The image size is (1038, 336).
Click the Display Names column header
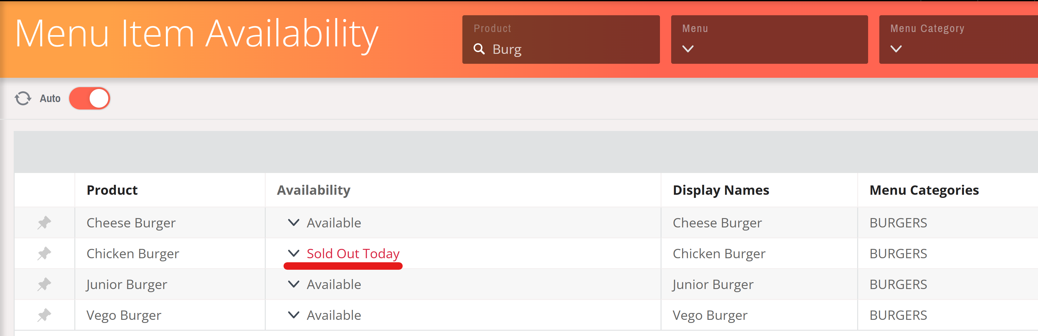point(721,190)
